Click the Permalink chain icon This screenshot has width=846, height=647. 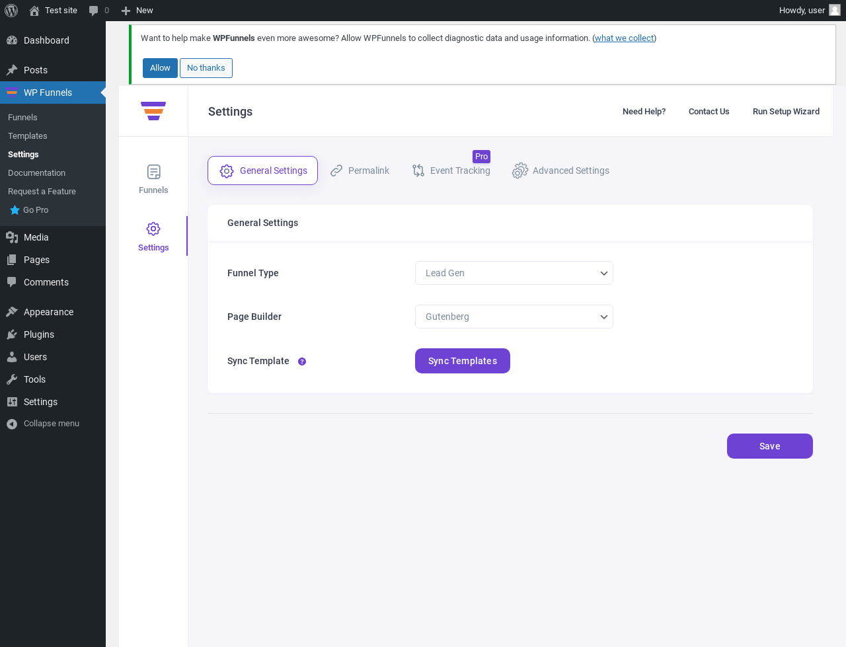click(x=336, y=171)
